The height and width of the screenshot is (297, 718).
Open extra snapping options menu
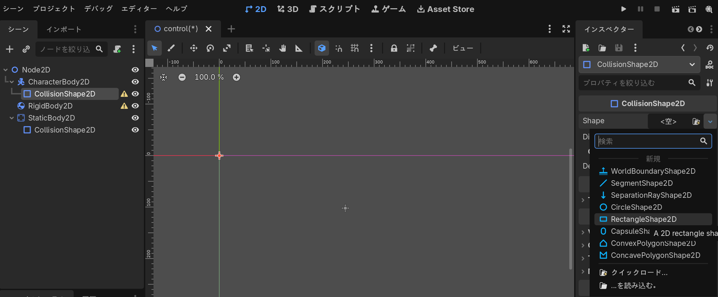pyautogui.click(x=371, y=48)
